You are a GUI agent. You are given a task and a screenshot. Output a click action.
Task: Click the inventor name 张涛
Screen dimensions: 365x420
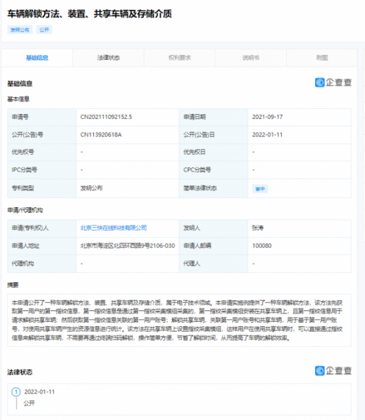258,228
